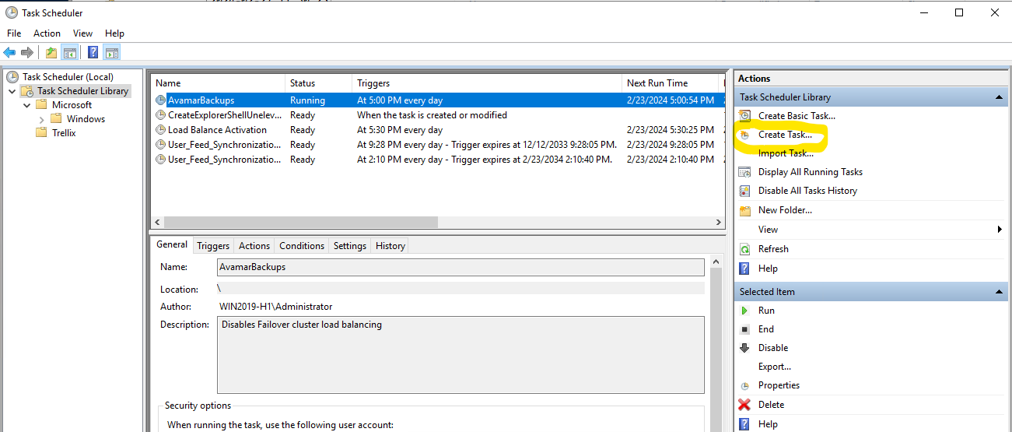Image resolution: width=1012 pixels, height=432 pixels.
Task: Click Import Task... in the Actions pane
Action: [786, 153]
